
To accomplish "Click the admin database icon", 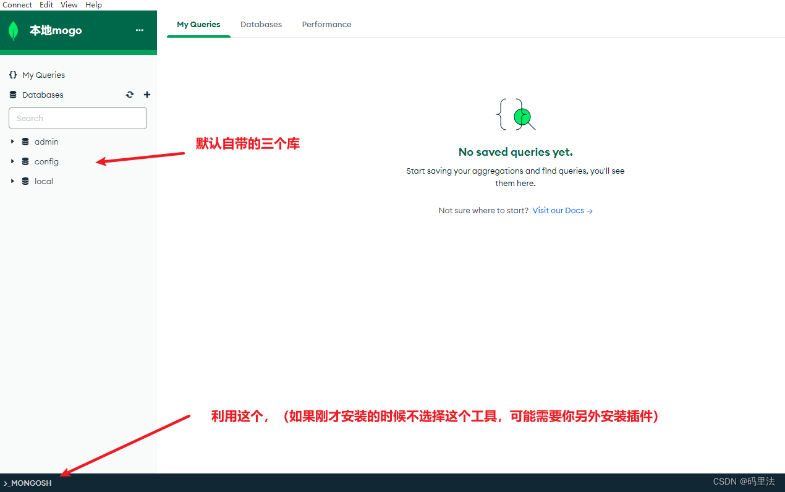I will [25, 142].
